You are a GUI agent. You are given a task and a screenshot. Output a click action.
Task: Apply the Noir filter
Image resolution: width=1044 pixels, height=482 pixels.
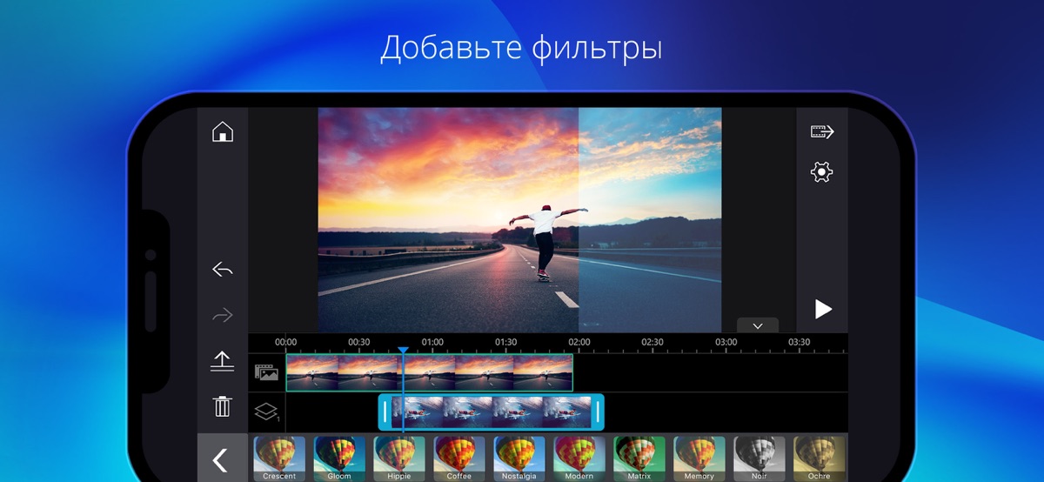point(759,458)
